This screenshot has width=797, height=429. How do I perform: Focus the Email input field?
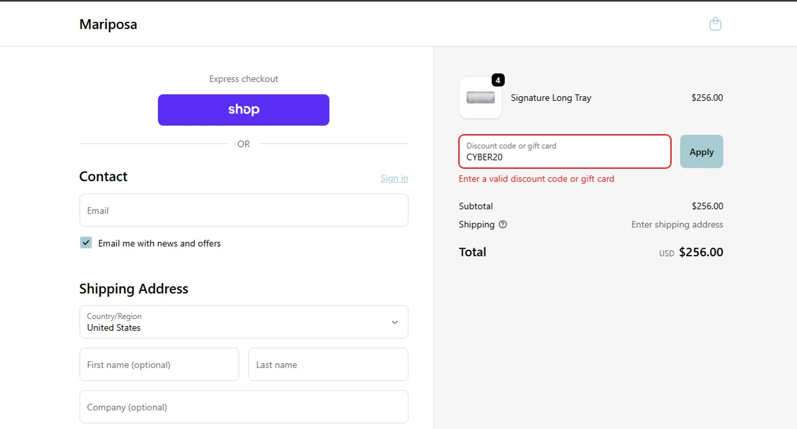(244, 211)
